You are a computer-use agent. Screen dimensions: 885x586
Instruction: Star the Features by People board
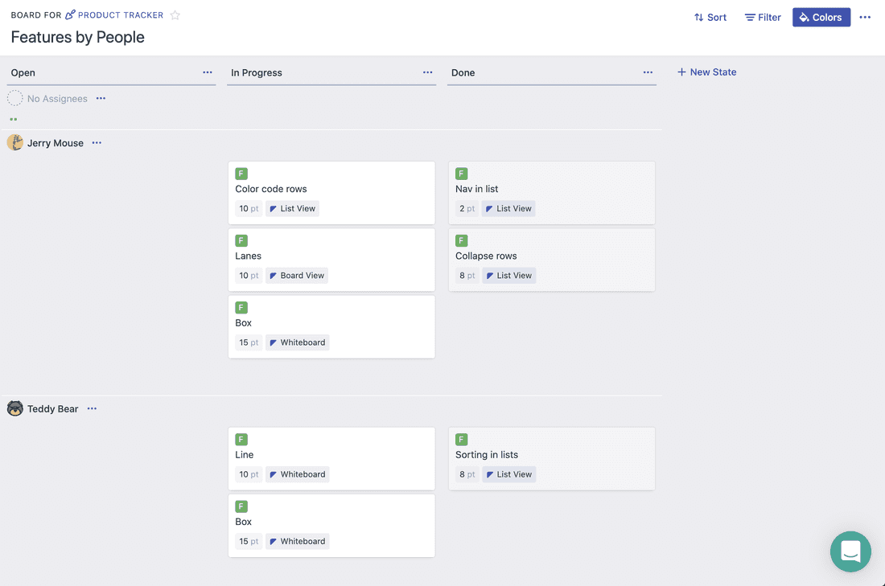tap(175, 15)
